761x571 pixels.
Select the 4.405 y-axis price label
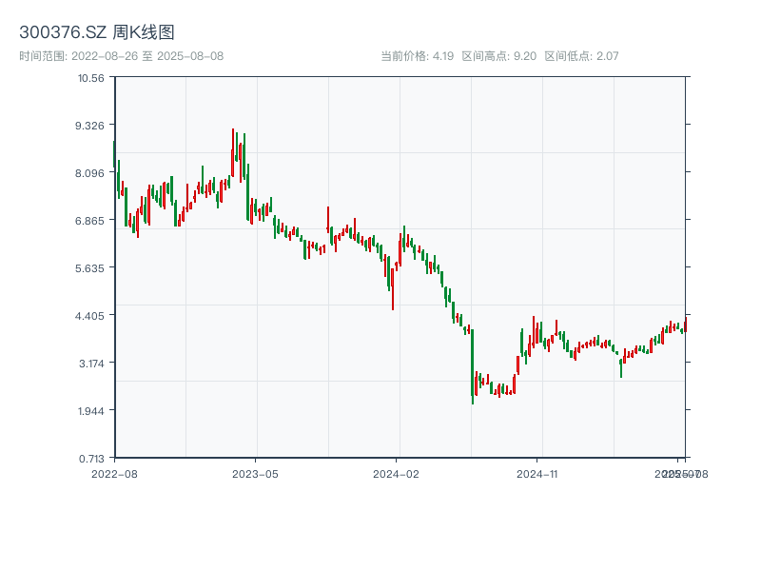[91, 316]
